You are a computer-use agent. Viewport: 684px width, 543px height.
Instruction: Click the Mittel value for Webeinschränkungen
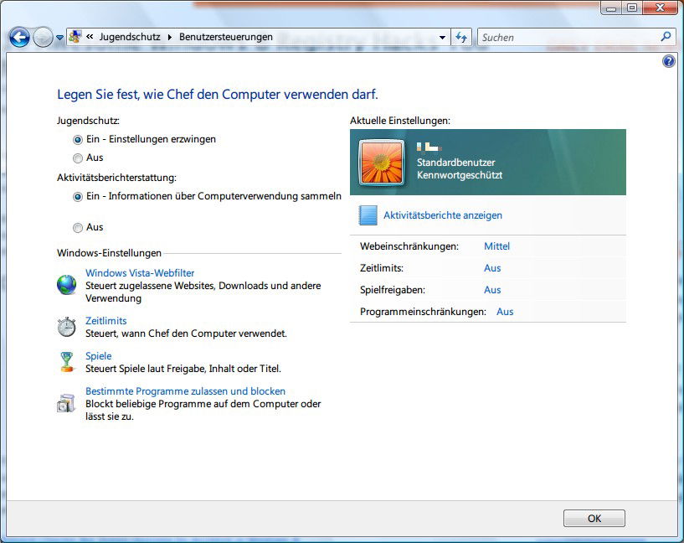point(496,246)
